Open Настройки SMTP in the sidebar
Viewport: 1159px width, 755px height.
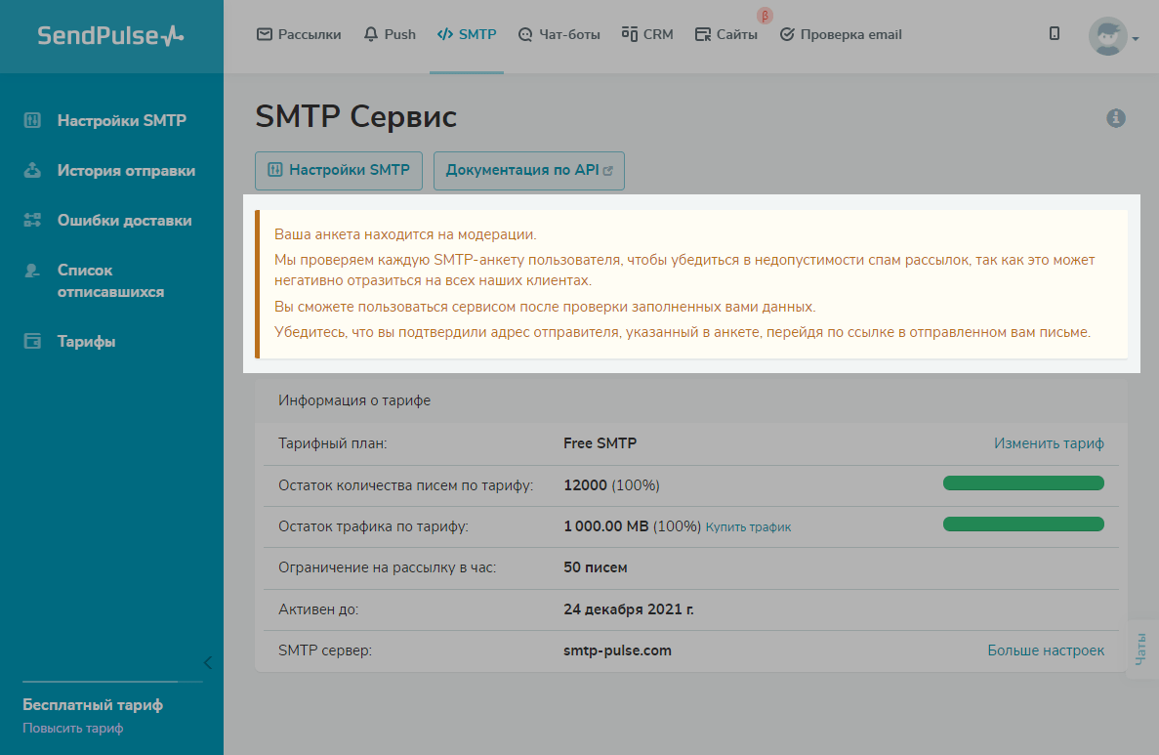121,121
